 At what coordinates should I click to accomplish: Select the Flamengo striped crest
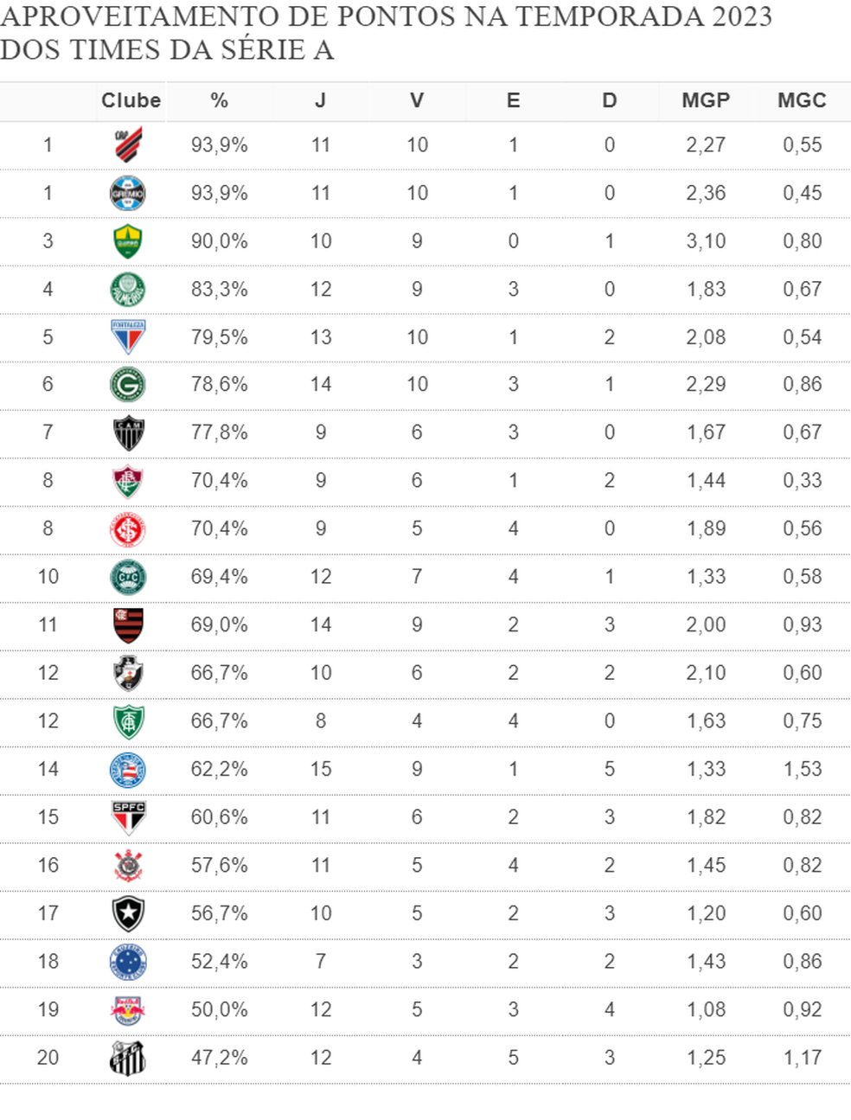tap(128, 625)
